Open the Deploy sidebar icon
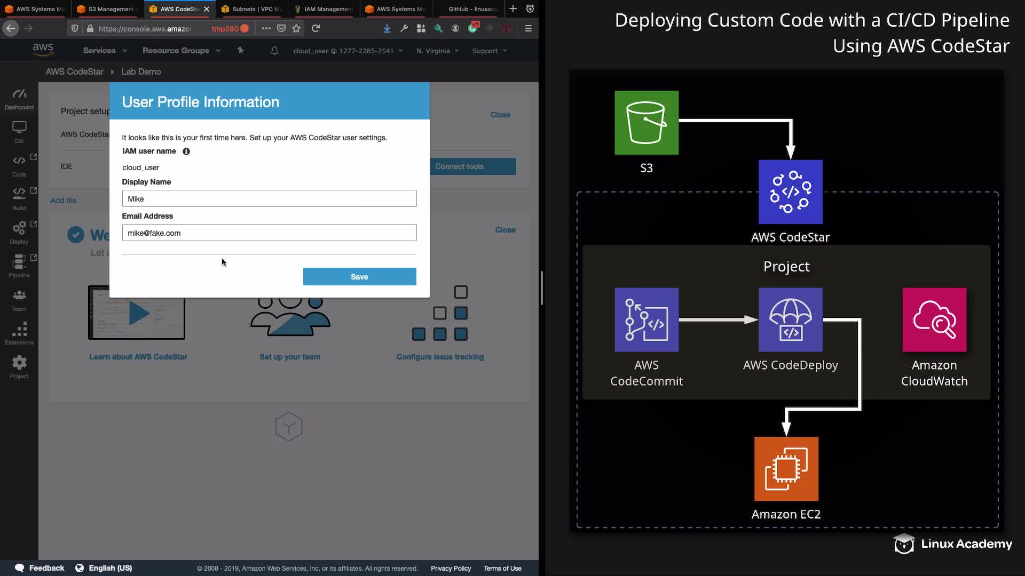Viewport: 1025px width, 576px height. 19,232
